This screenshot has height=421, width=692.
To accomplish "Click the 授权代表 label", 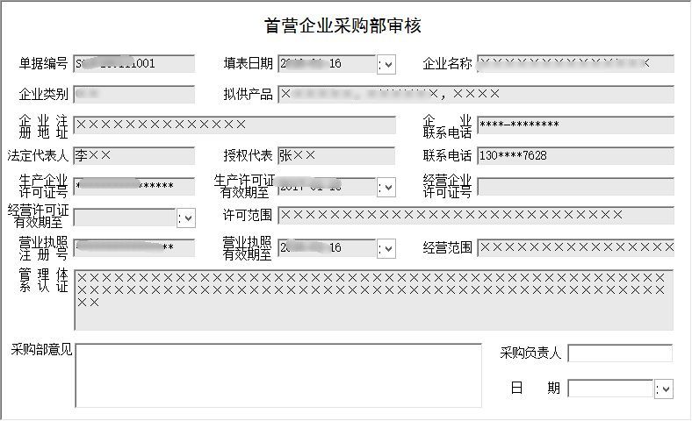I will [248, 155].
